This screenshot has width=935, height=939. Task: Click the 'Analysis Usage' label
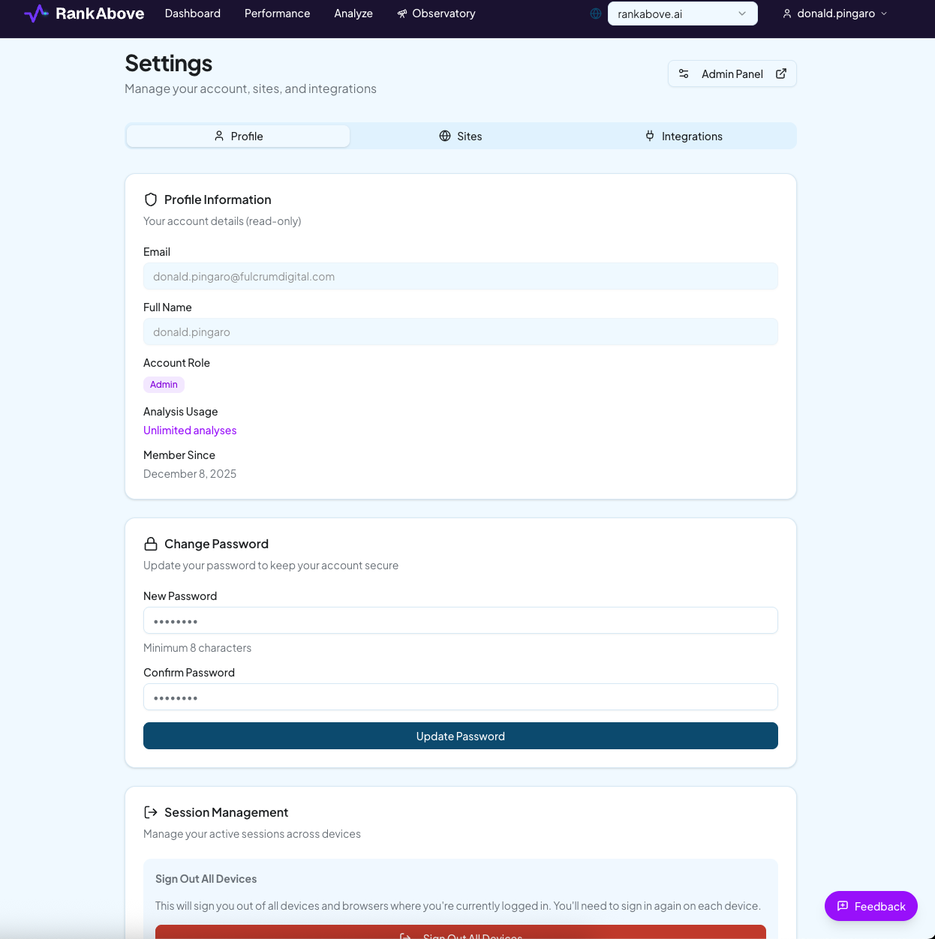point(181,412)
